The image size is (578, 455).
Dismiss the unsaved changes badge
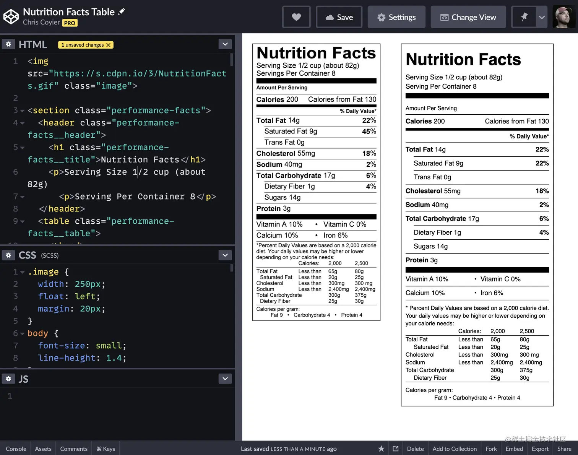[109, 45]
